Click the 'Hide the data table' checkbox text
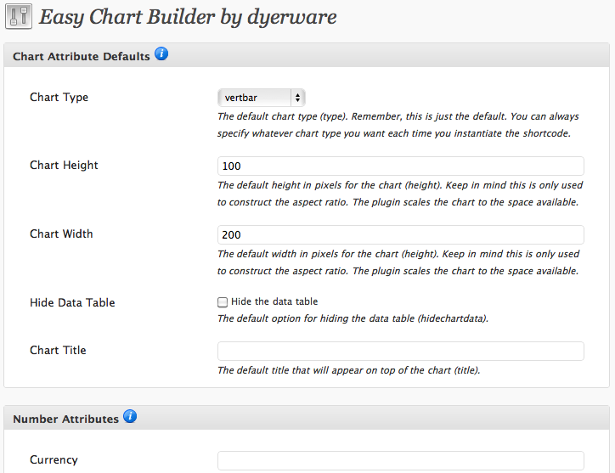The width and height of the screenshot is (615, 473). point(274,301)
